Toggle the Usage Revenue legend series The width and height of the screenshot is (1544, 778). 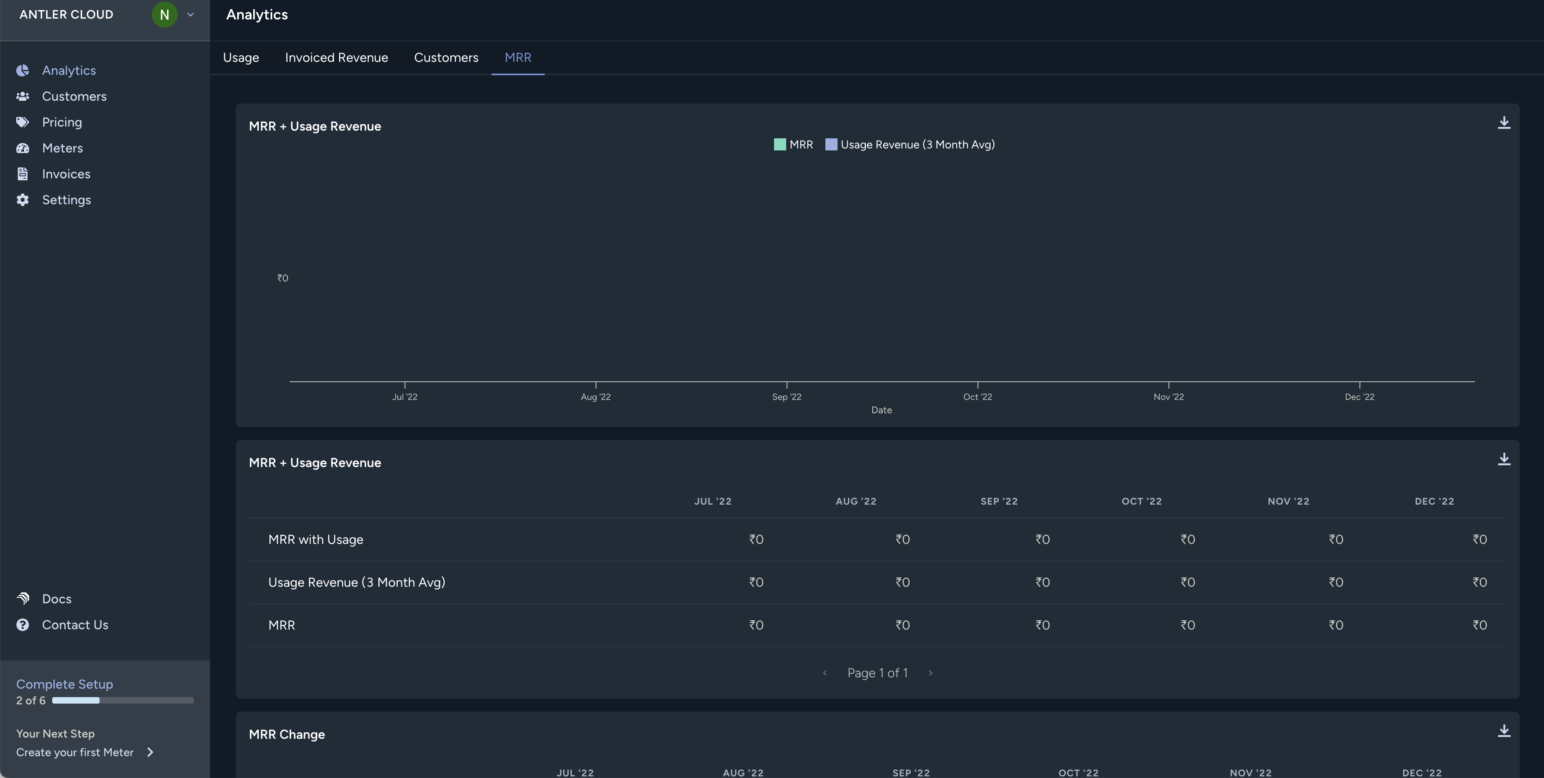[910, 144]
